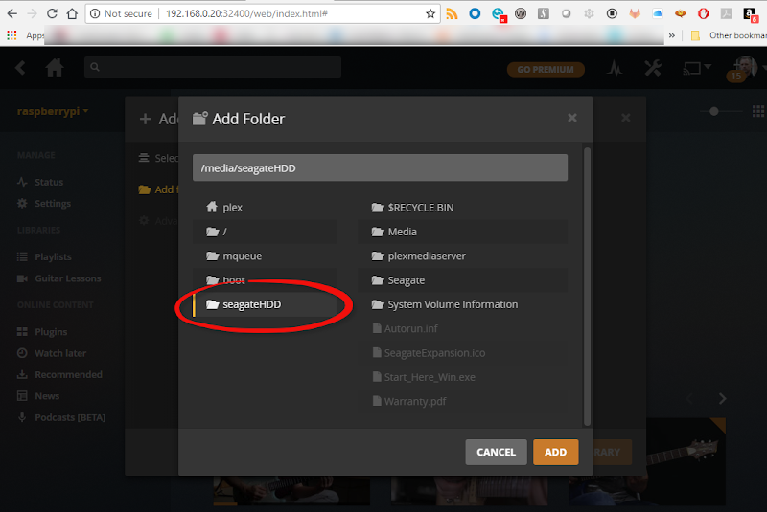Click the browser address bar URL
The width and height of the screenshot is (767, 512).
point(246,13)
